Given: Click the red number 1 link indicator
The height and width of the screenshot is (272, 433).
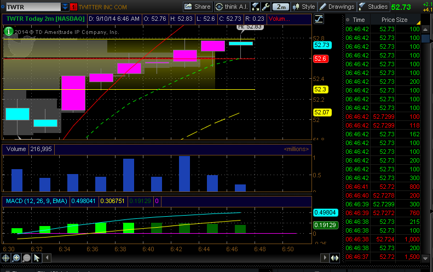Looking at the screenshot, I should 73,7.
